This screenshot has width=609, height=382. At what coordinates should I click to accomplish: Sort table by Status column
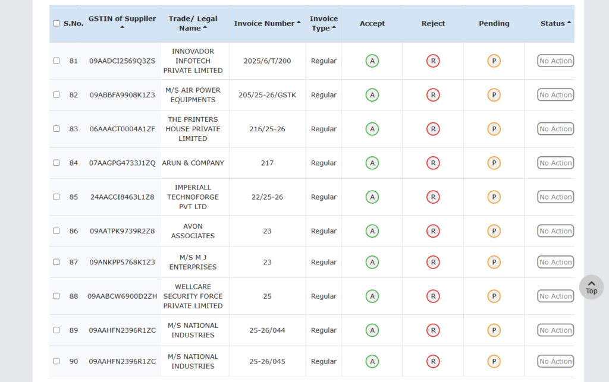pyautogui.click(x=556, y=23)
